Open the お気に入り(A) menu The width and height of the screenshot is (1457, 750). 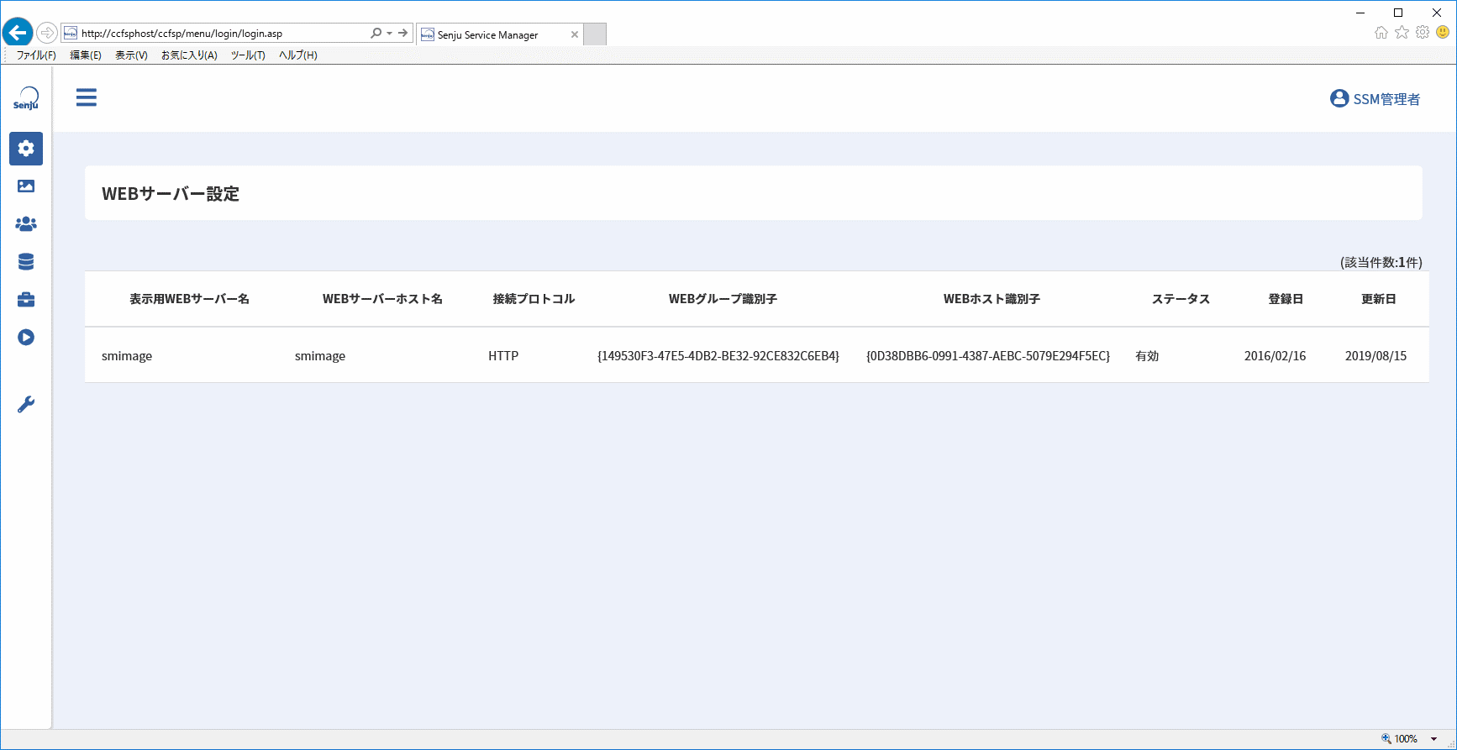coord(189,55)
